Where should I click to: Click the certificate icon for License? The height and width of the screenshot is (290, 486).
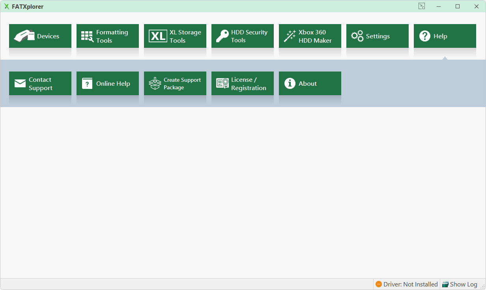coord(222,83)
